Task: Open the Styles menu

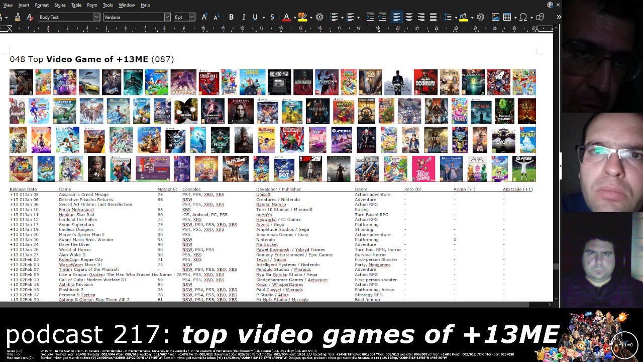Action: tap(60, 5)
